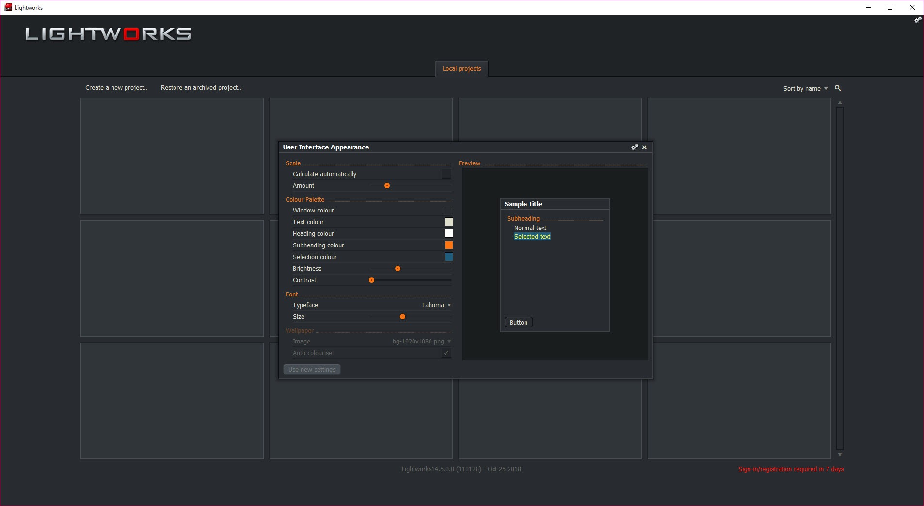Expand the Sort by name dropdown
Viewport: 924px width, 506px height.
pos(805,89)
